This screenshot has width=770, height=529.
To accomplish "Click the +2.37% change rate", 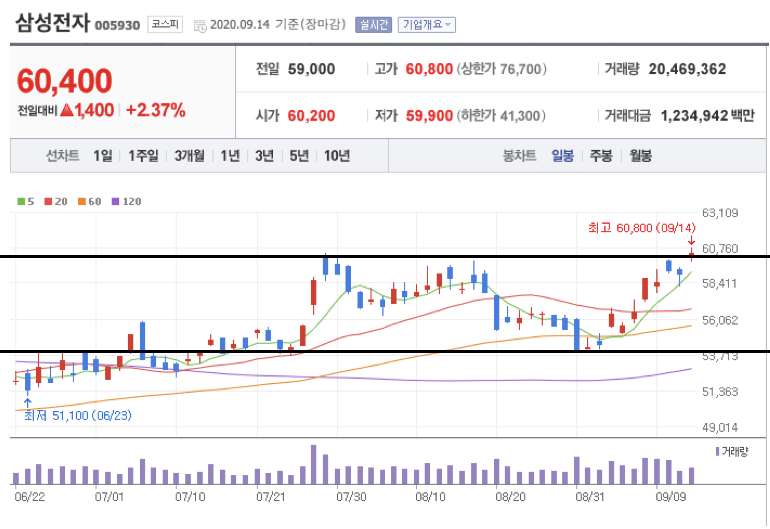I will click(156, 110).
